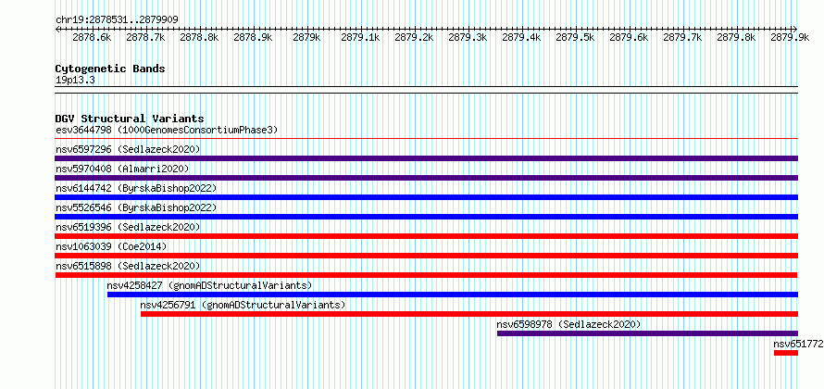Open variant nsv6597296 label
This screenshot has width=824, height=389.
128,149
